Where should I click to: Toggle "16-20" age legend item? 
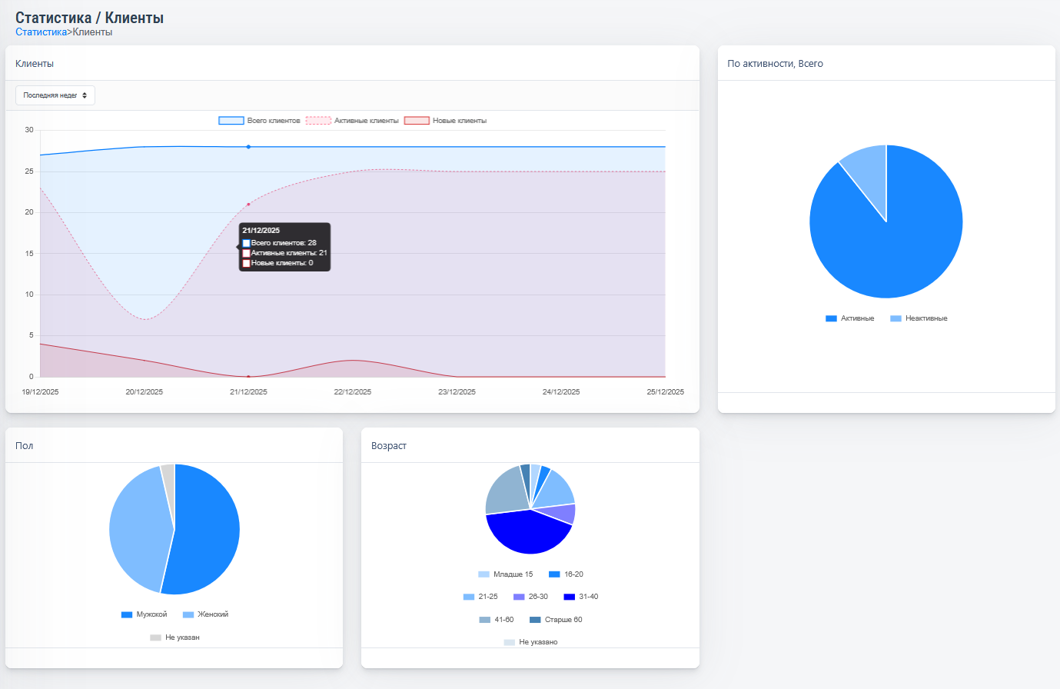(566, 574)
